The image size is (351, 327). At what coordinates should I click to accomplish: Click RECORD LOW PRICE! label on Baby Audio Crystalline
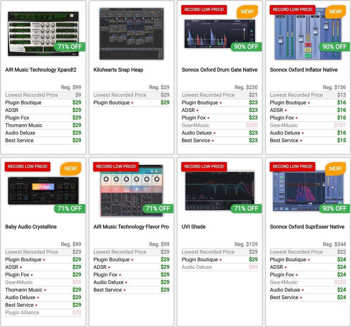(x=27, y=166)
